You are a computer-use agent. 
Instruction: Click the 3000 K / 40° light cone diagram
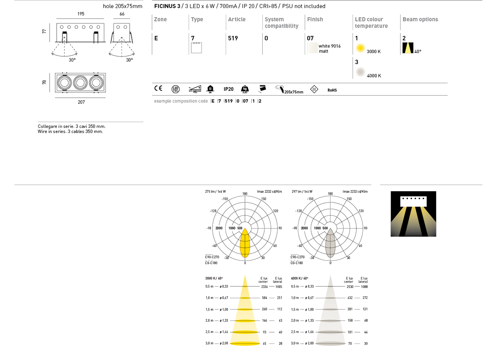(245, 310)
